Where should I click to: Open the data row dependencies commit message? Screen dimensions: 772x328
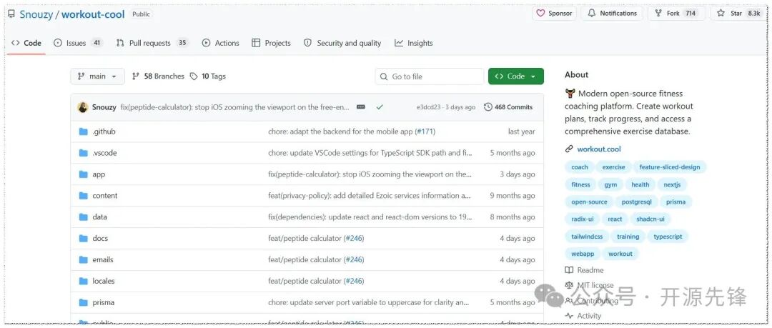click(x=370, y=217)
